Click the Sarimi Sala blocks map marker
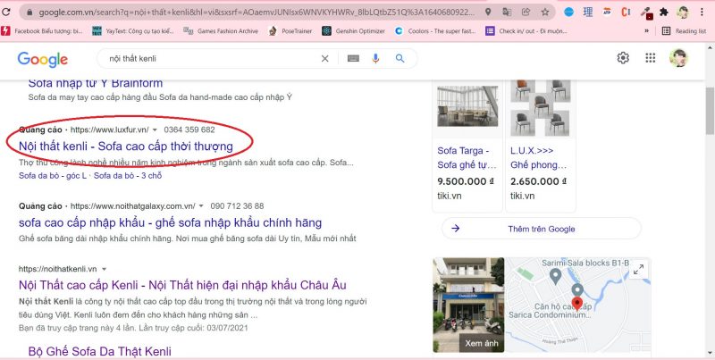Viewport: 715px width, 360px height. [x=555, y=275]
